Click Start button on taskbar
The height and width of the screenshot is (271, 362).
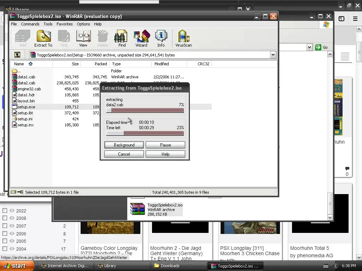pyautogui.click(x=17, y=266)
